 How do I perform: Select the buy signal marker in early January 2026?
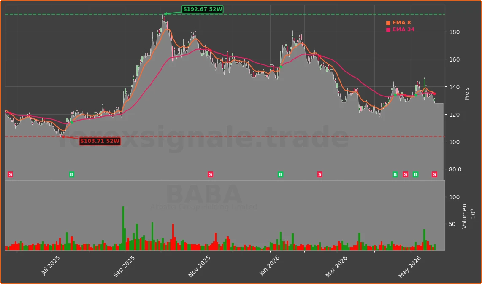coord(280,174)
